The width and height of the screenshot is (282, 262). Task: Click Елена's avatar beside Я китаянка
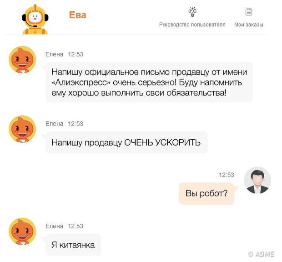[x=22, y=232]
